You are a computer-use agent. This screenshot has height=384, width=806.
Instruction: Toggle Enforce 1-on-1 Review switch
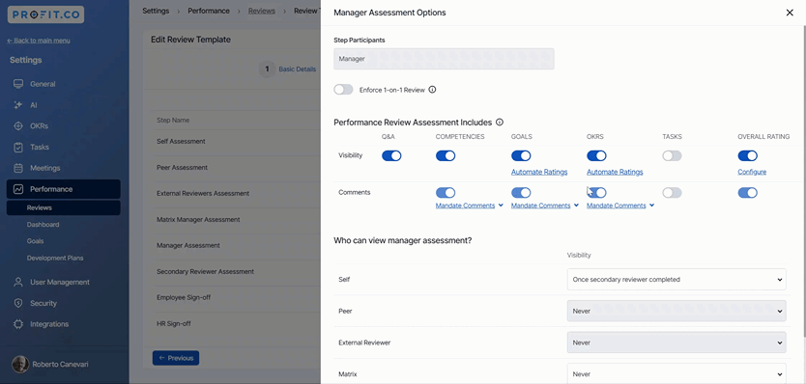(343, 90)
